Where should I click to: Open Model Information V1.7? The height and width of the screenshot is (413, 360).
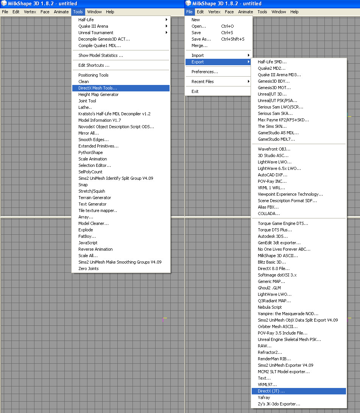tap(121, 120)
